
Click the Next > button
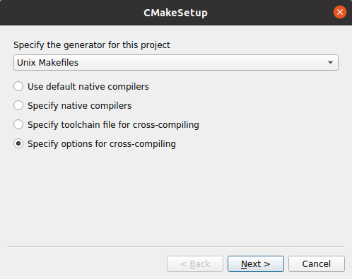click(256, 263)
